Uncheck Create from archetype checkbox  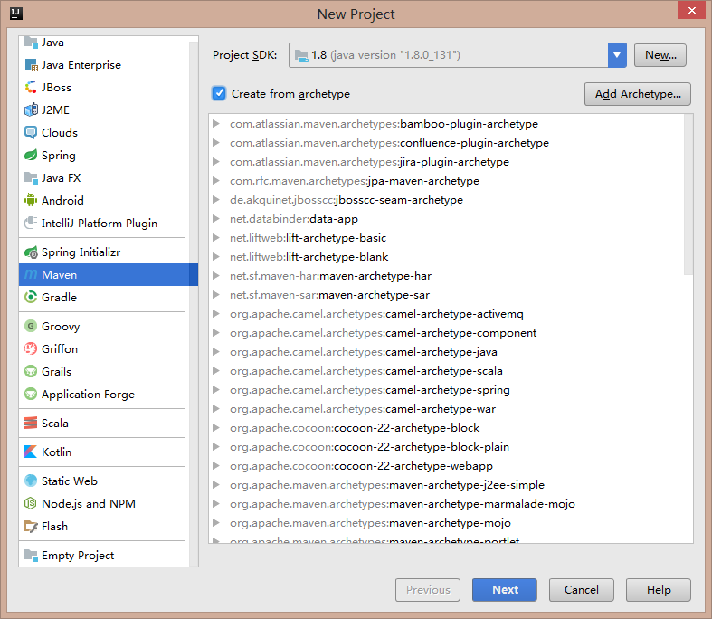click(x=219, y=93)
